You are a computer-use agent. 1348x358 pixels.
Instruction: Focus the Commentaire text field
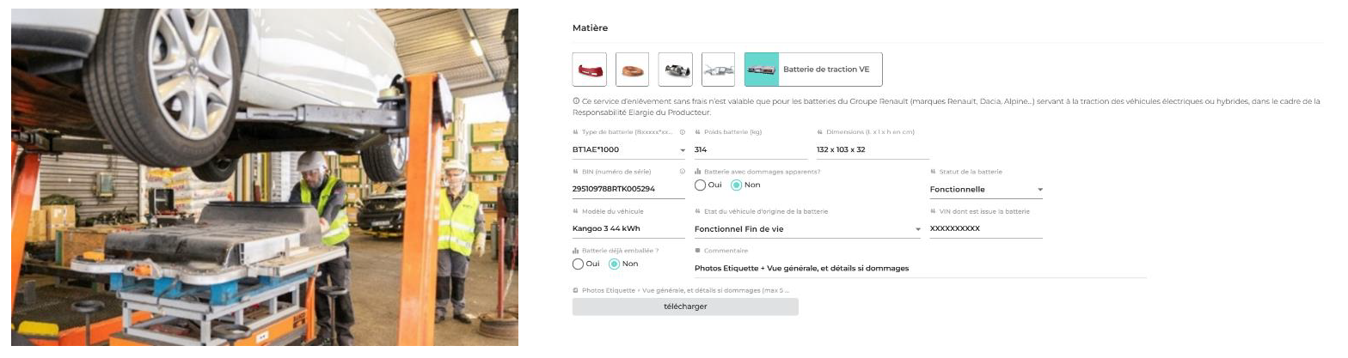[x=920, y=268]
